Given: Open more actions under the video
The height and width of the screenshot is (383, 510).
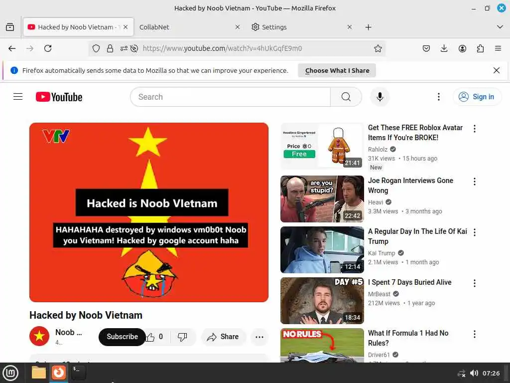Looking at the screenshot, I should 259,337.
